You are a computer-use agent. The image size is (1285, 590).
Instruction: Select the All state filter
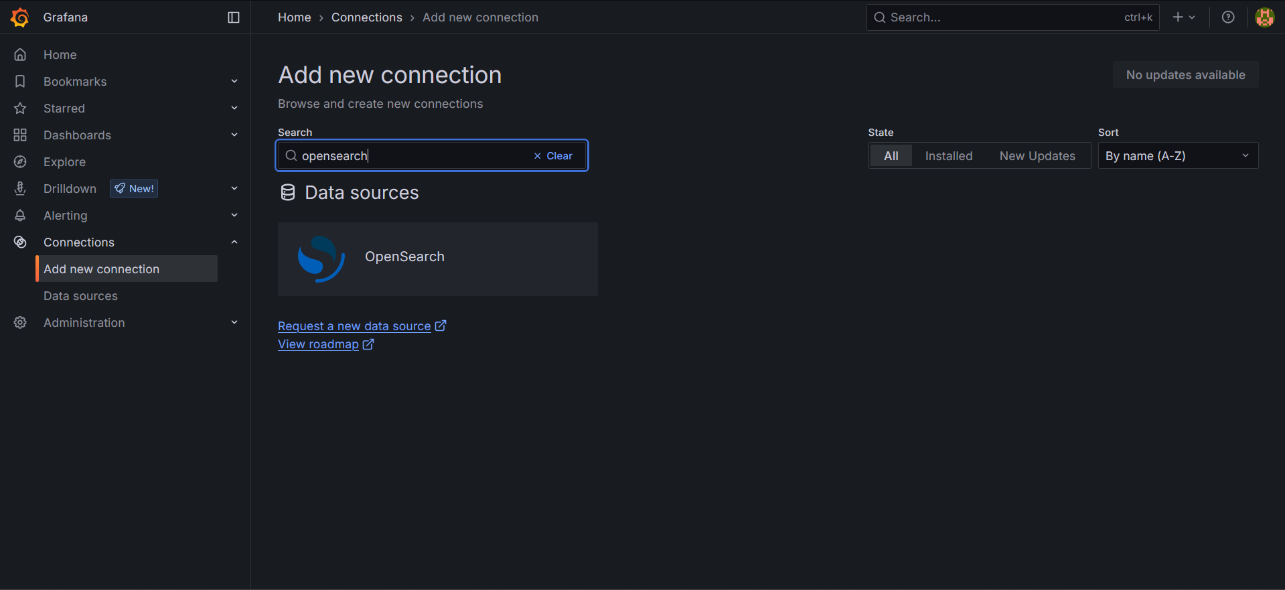[891, 156]
